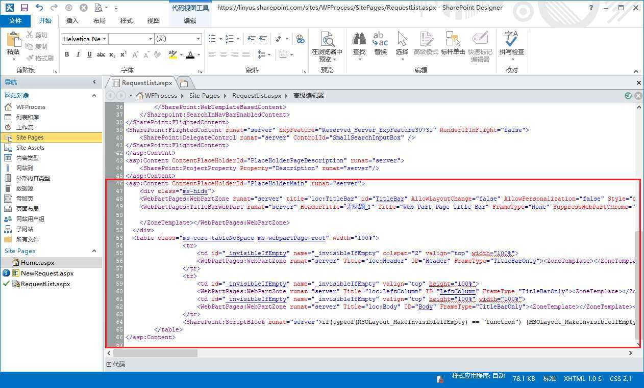Viewport: 644px width, 388px height.
Task: Collapse the 网站对象 section
Action: pos(94,95)
